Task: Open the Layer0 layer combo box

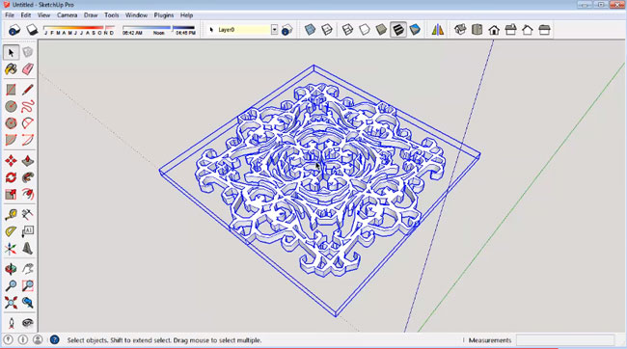Action: point(242,30)
